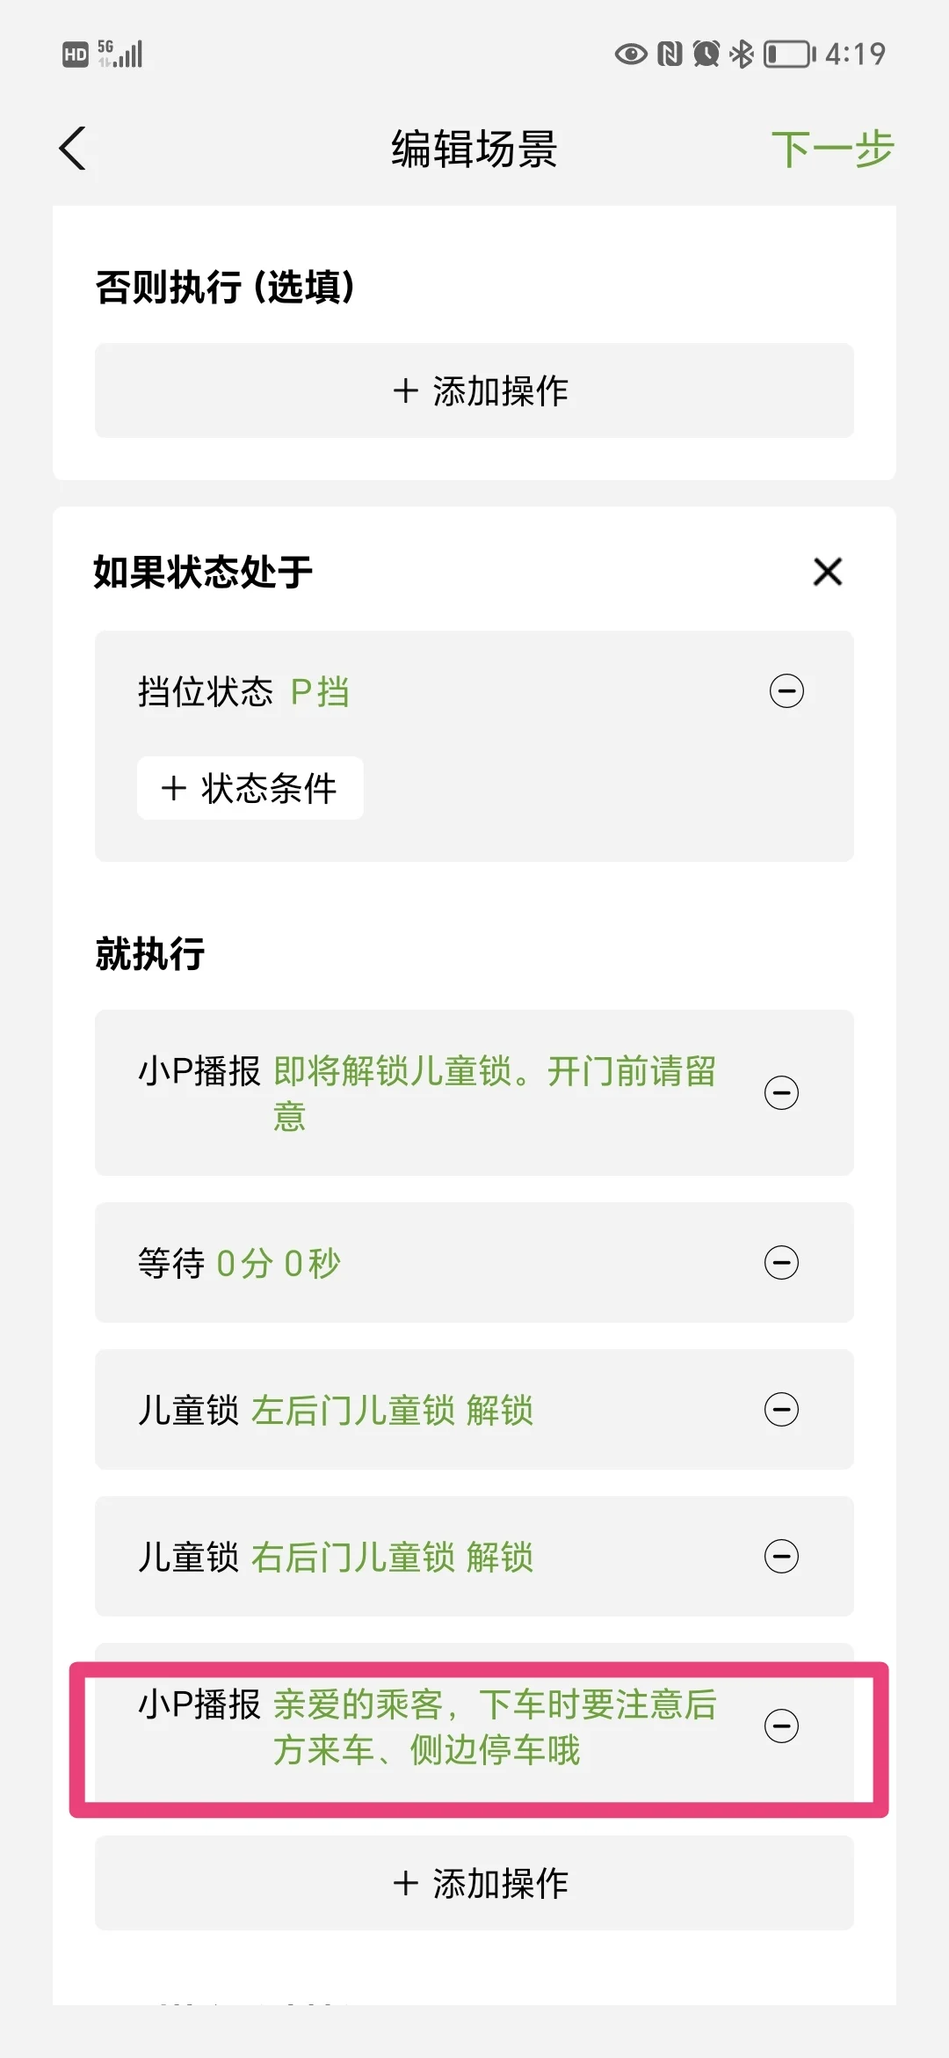Remove the 挡位状态 P挡 condition
The image size is (949, 2058).
click(x=786, y=691)
